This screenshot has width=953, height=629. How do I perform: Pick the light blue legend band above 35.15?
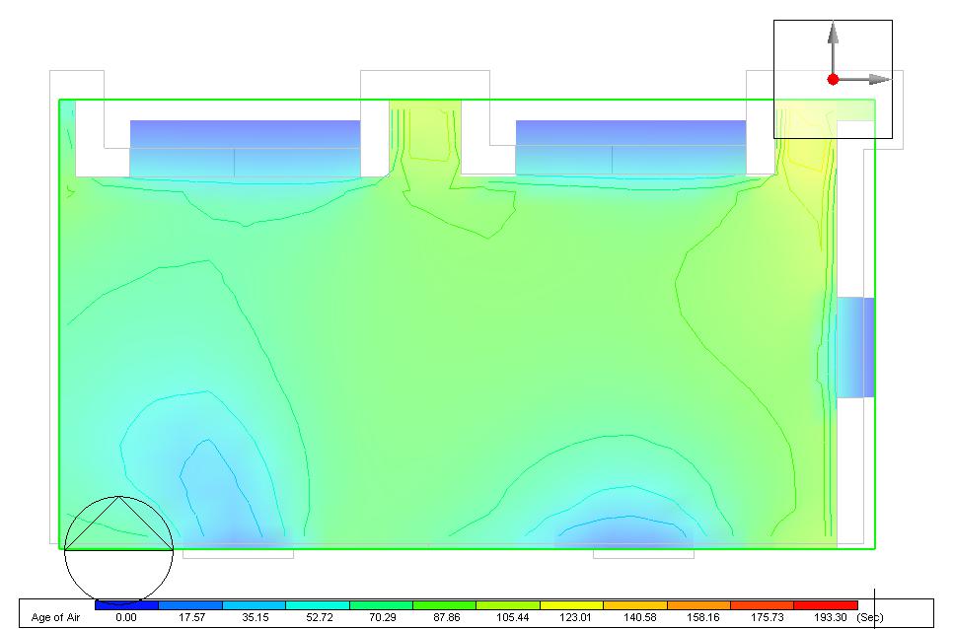coord(255,605)
